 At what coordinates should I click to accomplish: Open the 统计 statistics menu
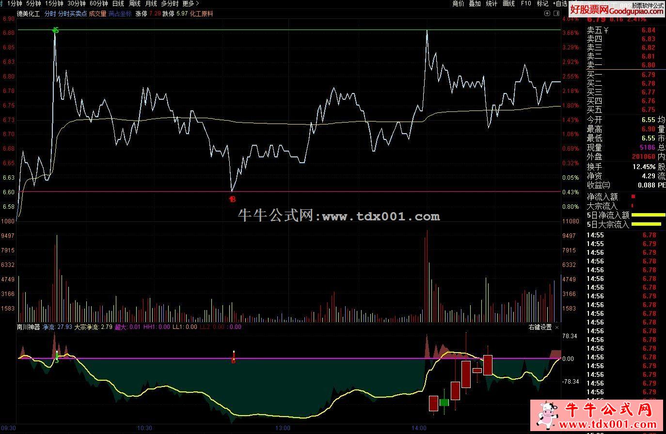(492, 3)
